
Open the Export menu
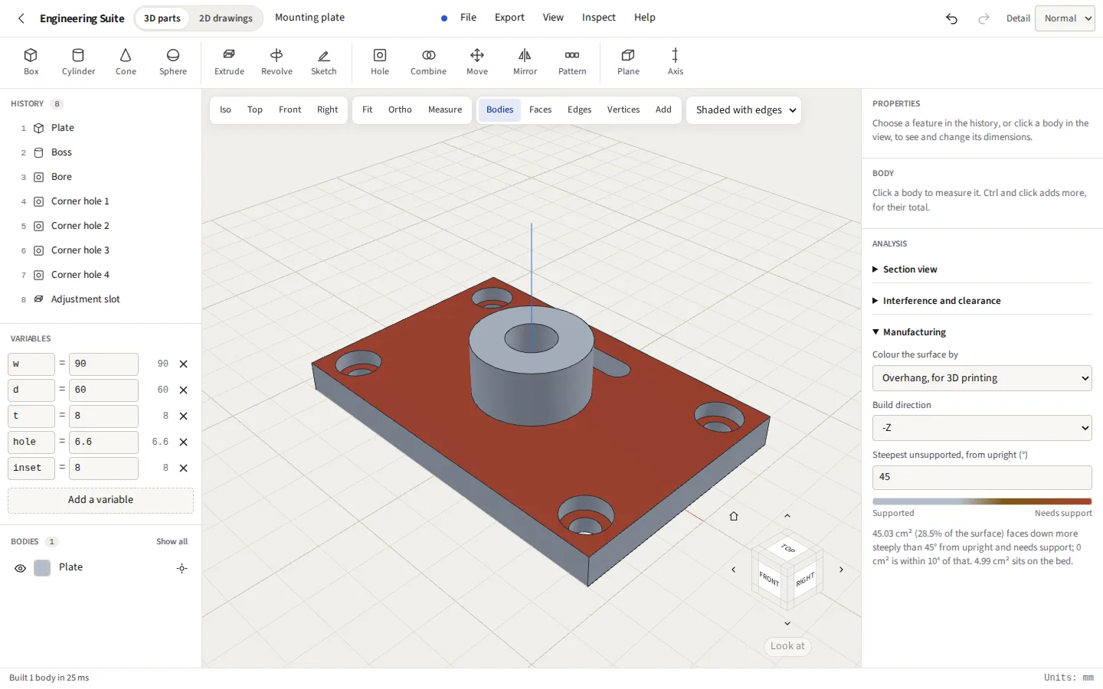509,18
